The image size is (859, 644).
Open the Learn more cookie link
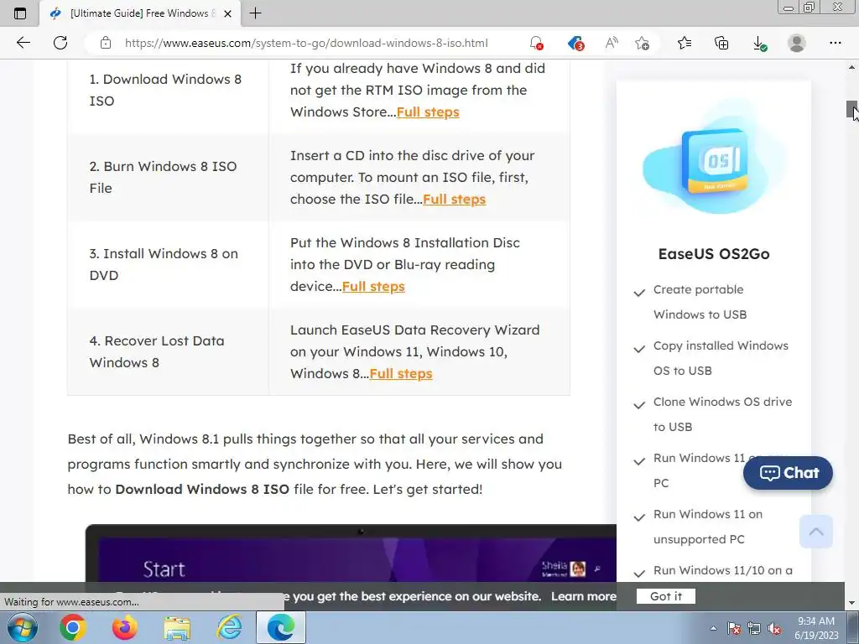584,596
